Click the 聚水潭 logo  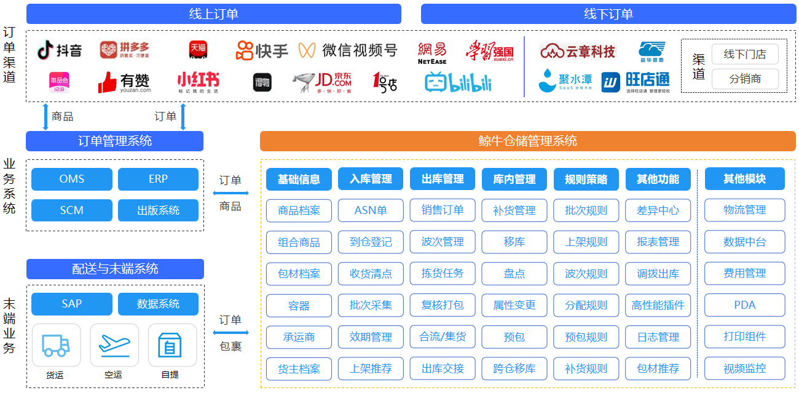564,81
